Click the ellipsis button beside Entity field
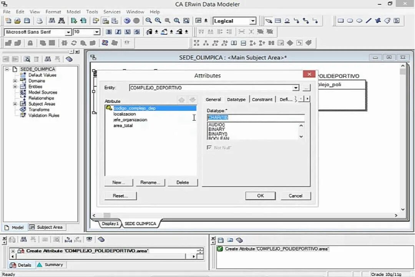The width and height of the screenshot is (415, 277). (306, 88)
